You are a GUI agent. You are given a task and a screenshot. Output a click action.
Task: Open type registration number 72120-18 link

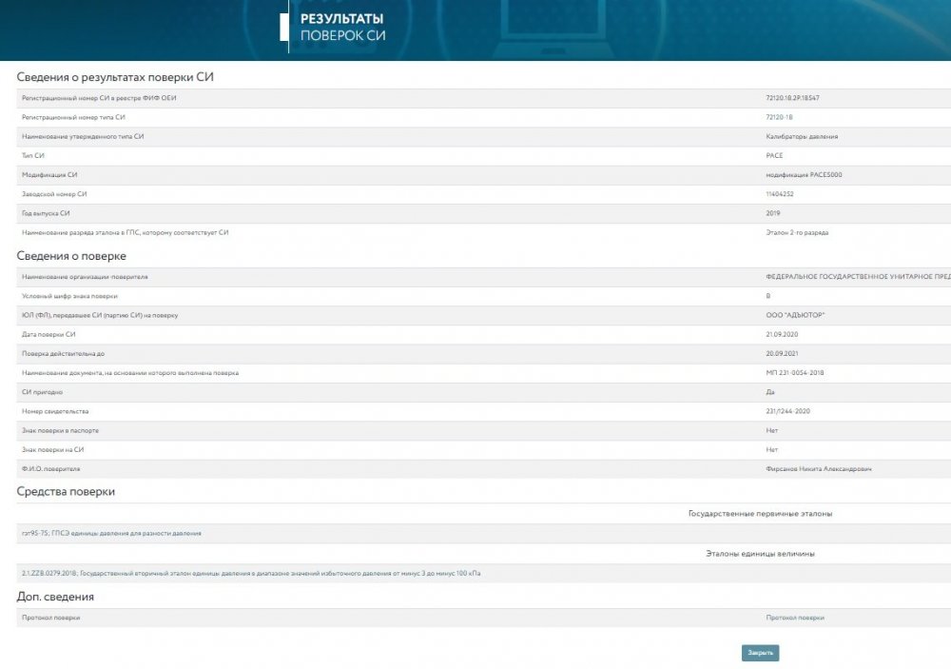[x=779, y=117]
